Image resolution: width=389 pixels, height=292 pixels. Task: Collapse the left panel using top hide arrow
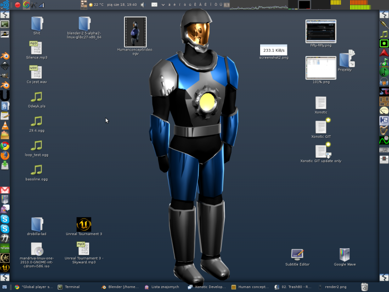pyautogui.click(x=5, y=15)
